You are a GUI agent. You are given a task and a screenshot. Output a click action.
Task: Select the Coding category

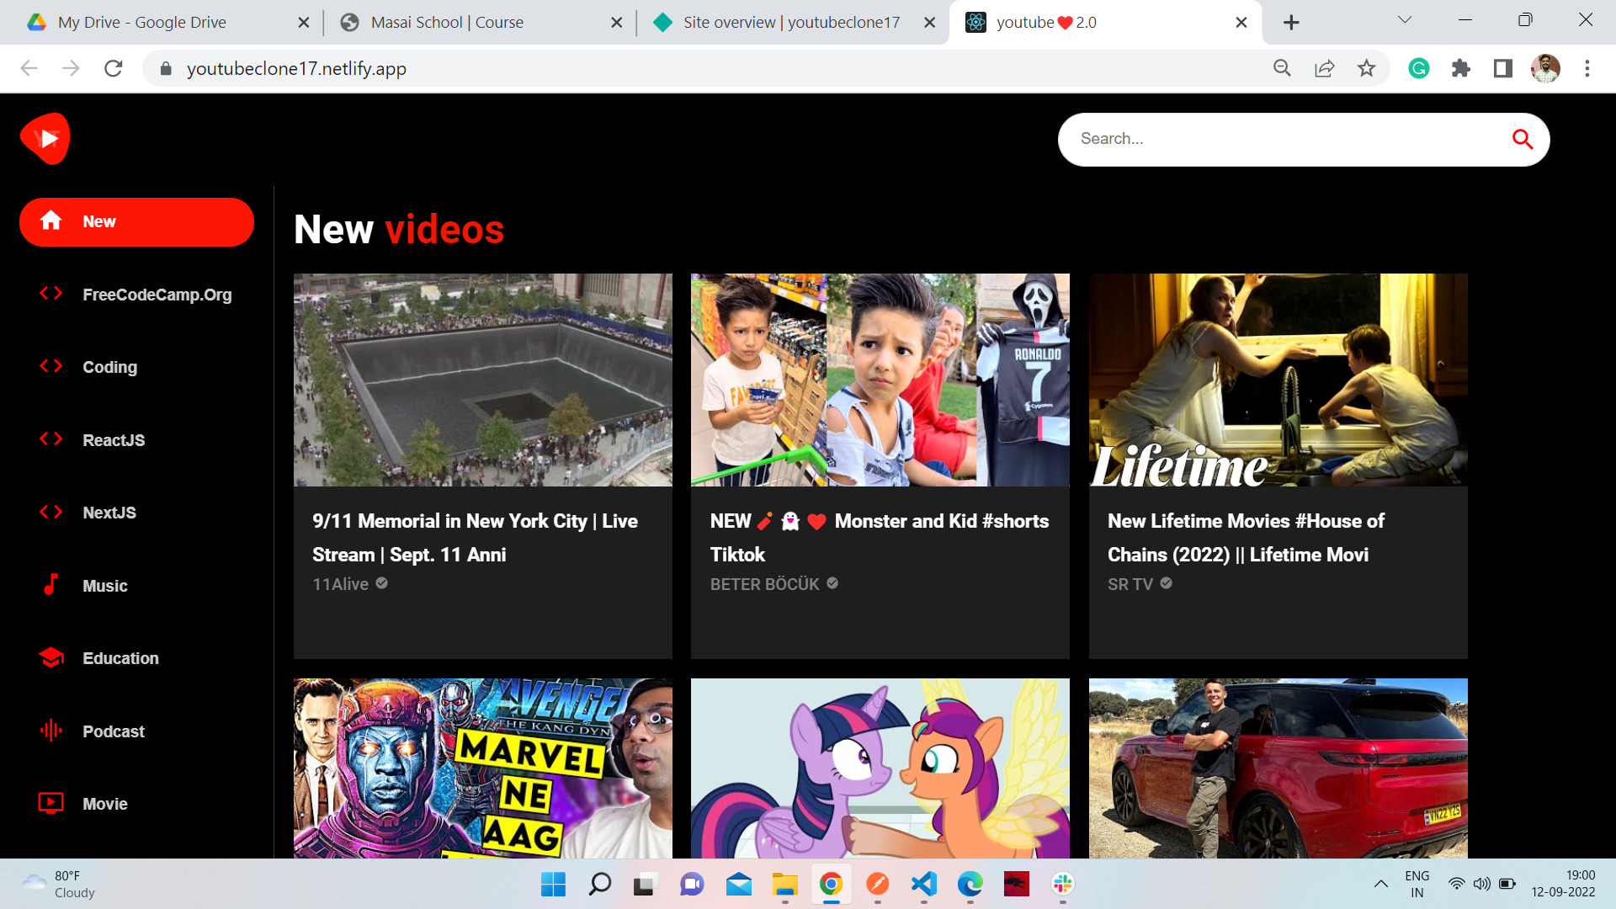(x=136, y=367)
